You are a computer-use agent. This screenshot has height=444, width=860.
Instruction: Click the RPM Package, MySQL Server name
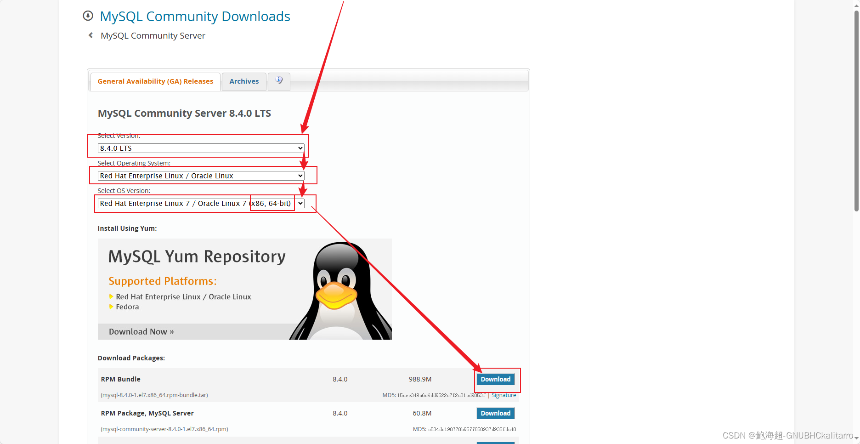(x=147, y=413)
